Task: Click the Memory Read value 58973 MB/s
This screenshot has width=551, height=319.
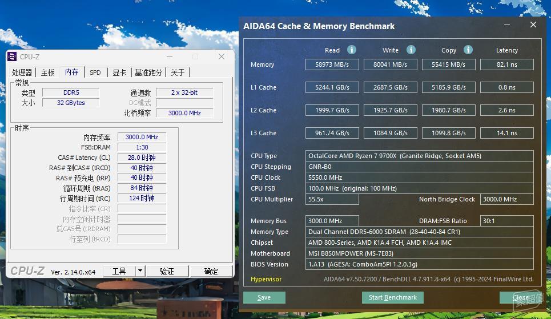Action: [332, 64]
